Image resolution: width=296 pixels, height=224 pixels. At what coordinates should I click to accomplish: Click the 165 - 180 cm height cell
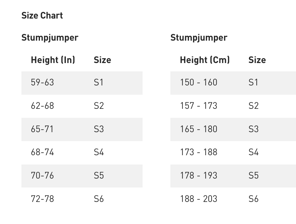[x=199, y=129]
